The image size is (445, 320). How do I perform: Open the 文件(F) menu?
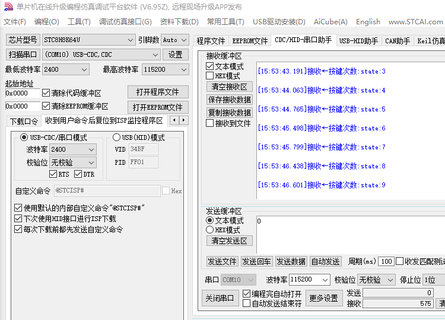[15, 22]
